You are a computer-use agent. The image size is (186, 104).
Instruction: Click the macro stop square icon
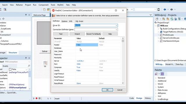pyautogui.click(x=40, y=98)
